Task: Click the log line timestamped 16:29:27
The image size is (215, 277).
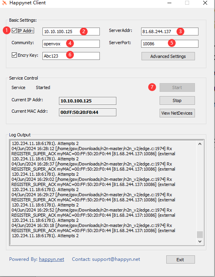Action: (92, 195)
